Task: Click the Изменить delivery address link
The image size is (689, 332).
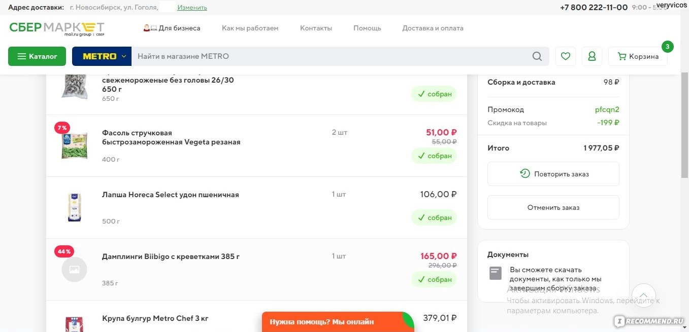Action: (x=192, y=8)
